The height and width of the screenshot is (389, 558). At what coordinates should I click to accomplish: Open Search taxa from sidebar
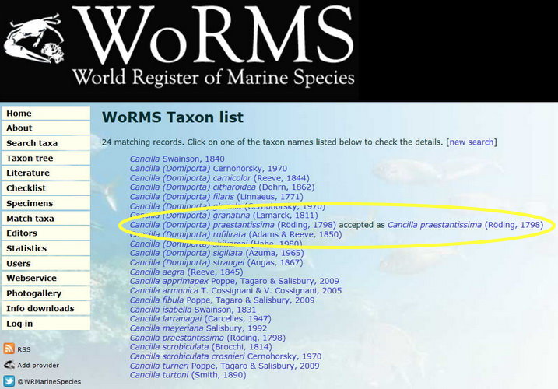pos(46,143)
